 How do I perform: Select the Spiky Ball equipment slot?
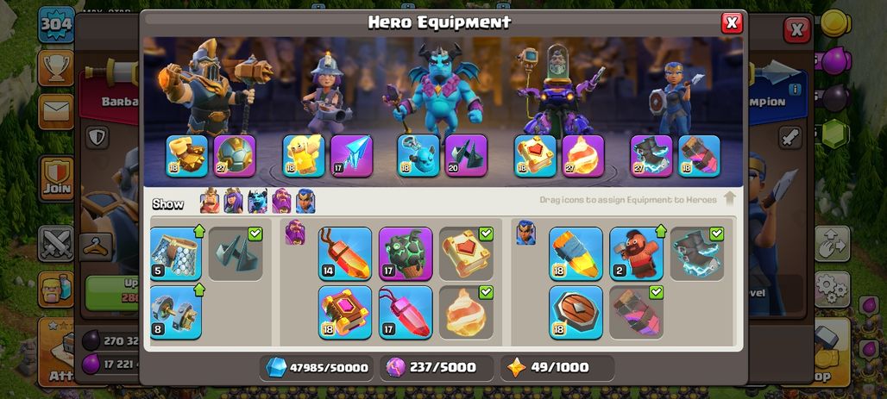tap(235, 156)
